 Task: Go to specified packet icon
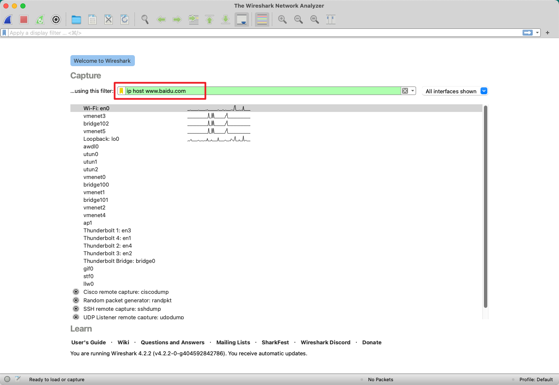(x=193, y=20)
